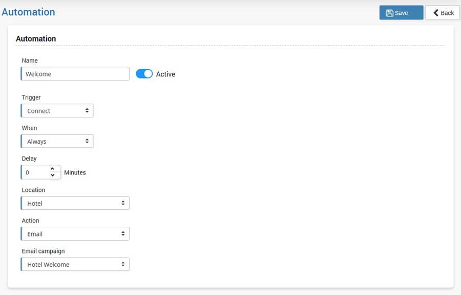
Task: Click the Minutes label next to Delay
Action: 75,173
